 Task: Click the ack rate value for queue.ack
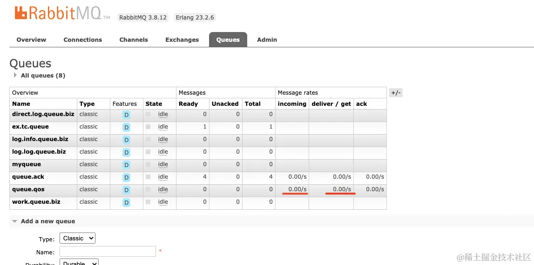tap(375, 177)
